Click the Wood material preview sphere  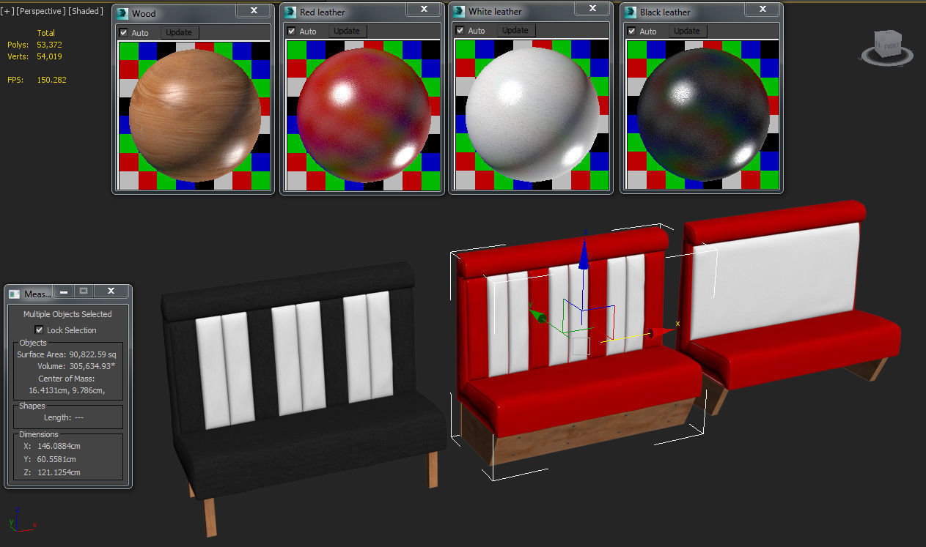coord(194,115)
